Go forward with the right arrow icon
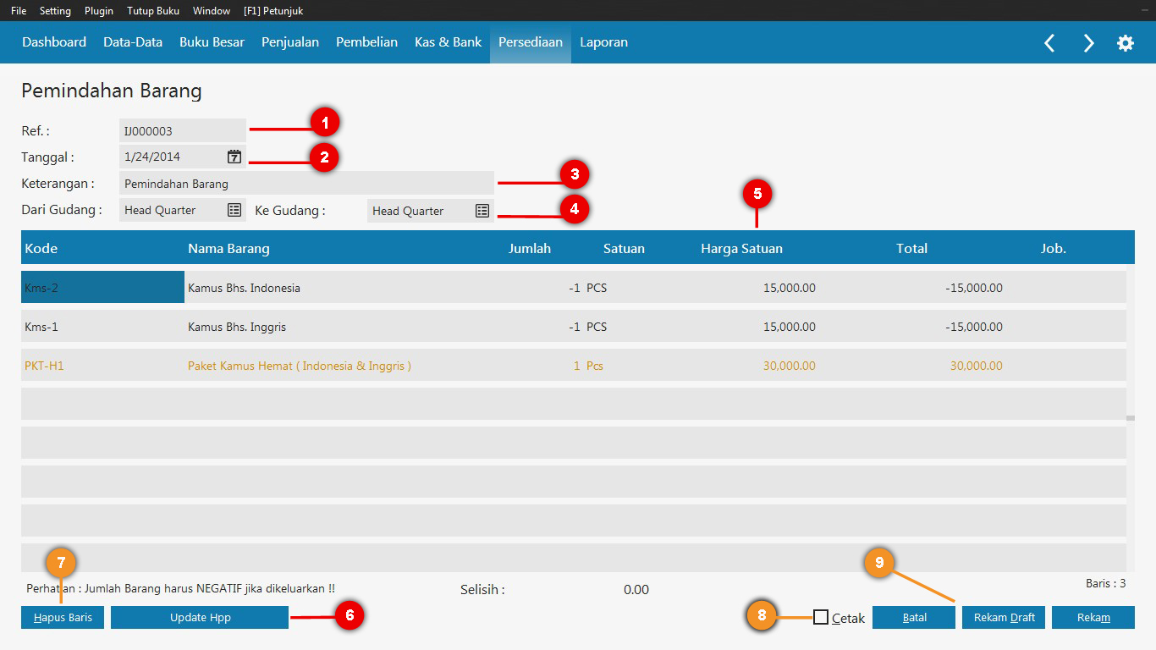1156x650 pixels. (1088, 43)
